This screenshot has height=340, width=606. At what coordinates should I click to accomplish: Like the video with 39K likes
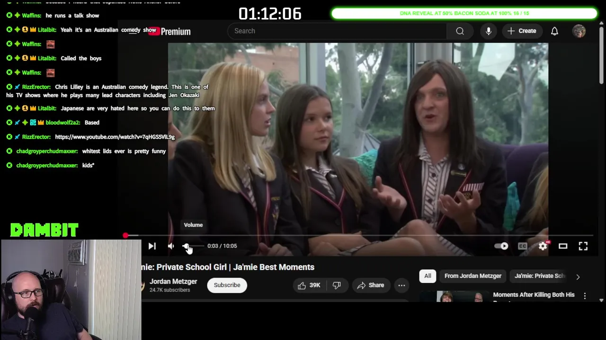click(x=309, y=285)
